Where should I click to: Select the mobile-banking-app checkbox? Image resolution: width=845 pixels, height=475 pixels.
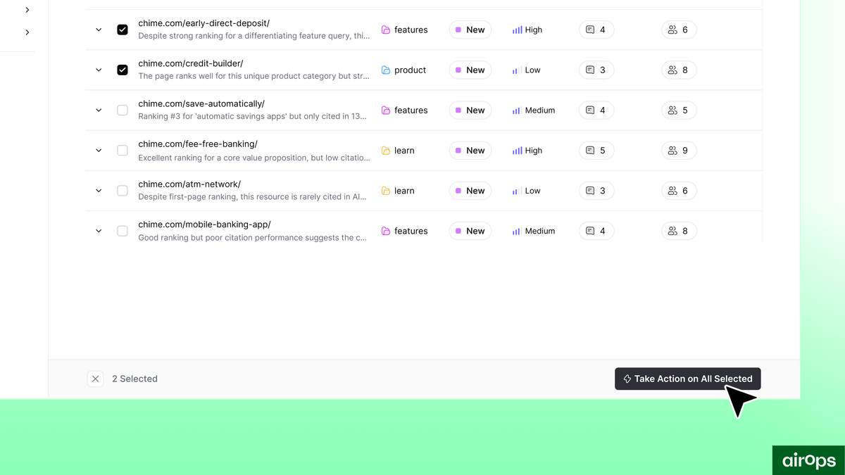123,230
